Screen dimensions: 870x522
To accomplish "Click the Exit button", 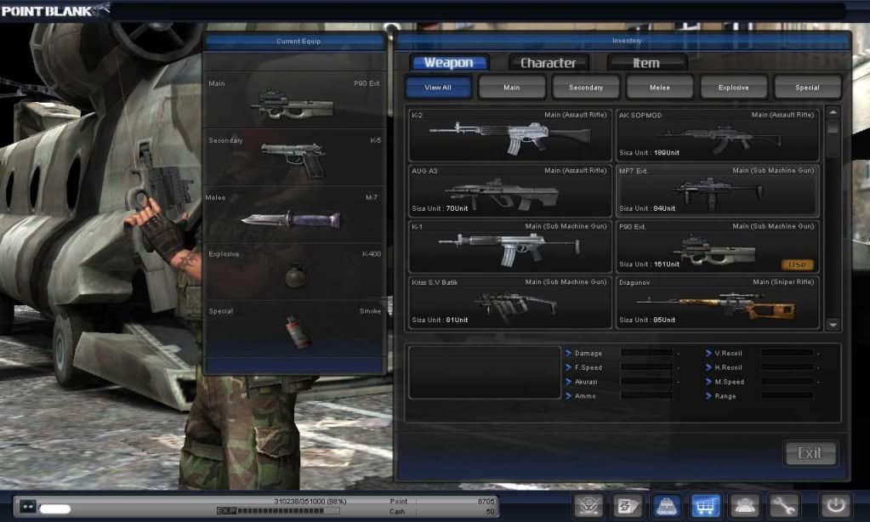I will tap(810, 453).
